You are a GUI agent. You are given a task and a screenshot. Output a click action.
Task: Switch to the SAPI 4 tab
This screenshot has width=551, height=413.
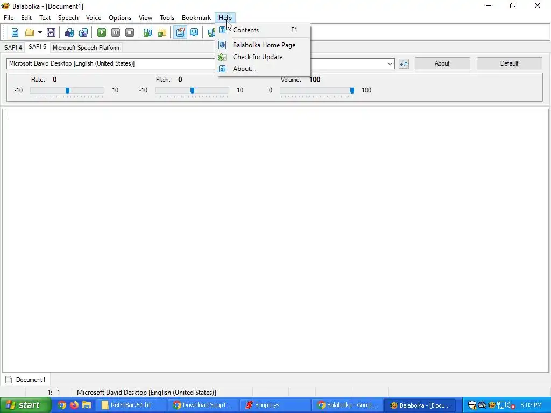[x=13, y=48]
